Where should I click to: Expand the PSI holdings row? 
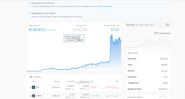pos(31,88)
